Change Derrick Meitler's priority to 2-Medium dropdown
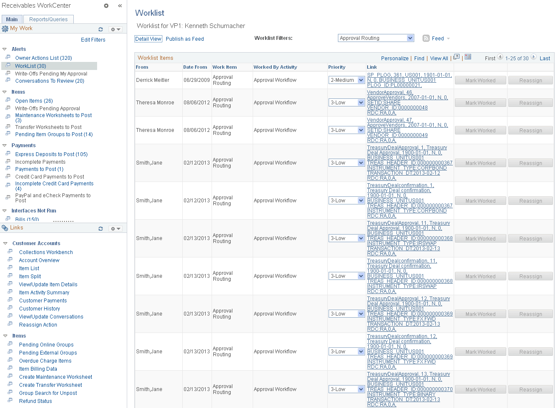555x408 pixels. click(x=346, y=80)
